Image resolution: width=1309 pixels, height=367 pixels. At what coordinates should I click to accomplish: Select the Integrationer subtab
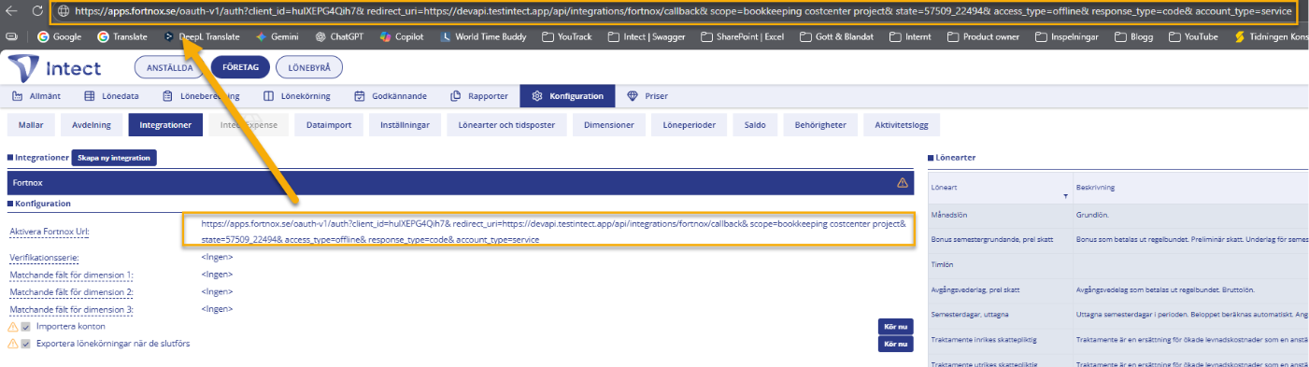[165, 124]
